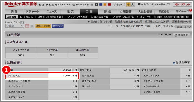Viewport: 194px width, 102px height.
Task: Open ログインPW変更 submenu item
Action: 77,17
